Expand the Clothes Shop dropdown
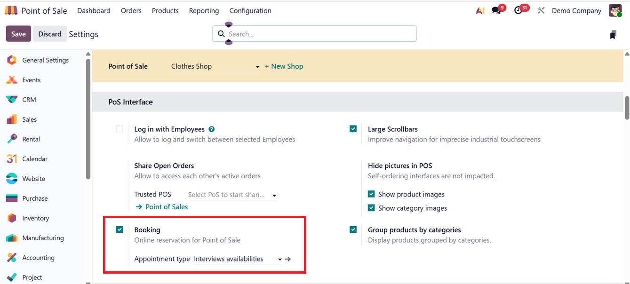The height and width of the screenshot is (284, 630). click(257, 67)
